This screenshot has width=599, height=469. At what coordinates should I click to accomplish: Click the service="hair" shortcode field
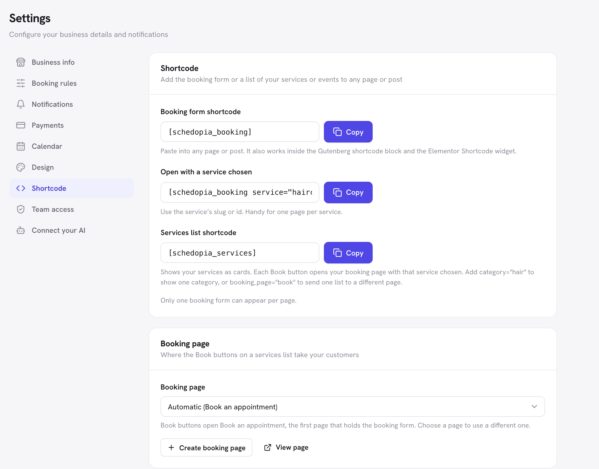coord(240,192)
